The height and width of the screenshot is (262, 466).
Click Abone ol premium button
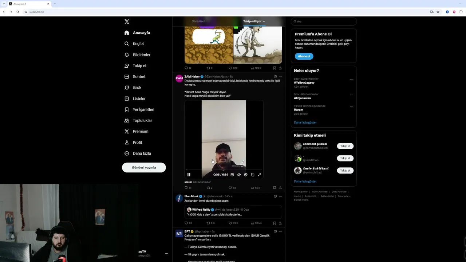pos(304,56)
